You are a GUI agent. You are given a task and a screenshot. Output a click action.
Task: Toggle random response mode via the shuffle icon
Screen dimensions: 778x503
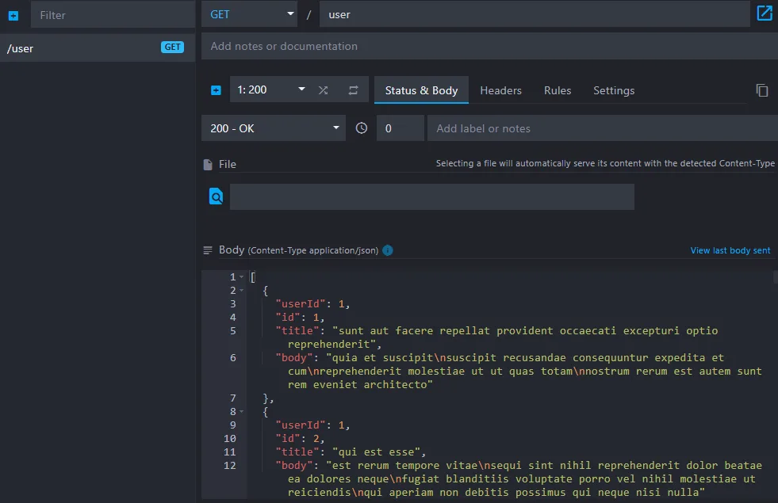click(x=323, y=90)
